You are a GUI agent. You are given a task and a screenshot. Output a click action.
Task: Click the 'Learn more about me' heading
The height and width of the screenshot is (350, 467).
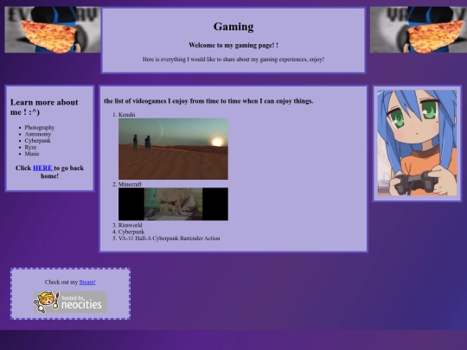[x=44, y=107]
